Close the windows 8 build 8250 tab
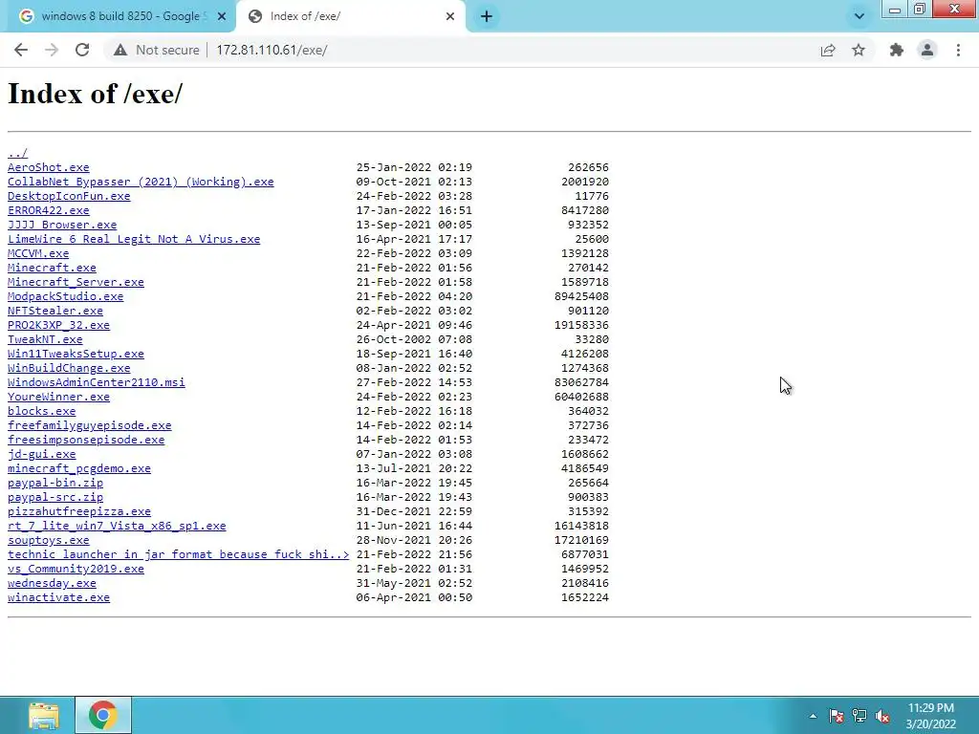This screenshot has width=979, height=734. [222, 17]
